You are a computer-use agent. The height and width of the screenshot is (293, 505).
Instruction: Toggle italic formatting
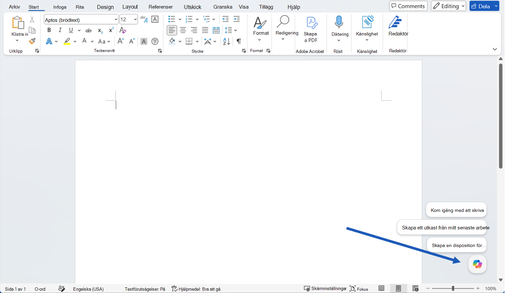click(x=60, y=30)
